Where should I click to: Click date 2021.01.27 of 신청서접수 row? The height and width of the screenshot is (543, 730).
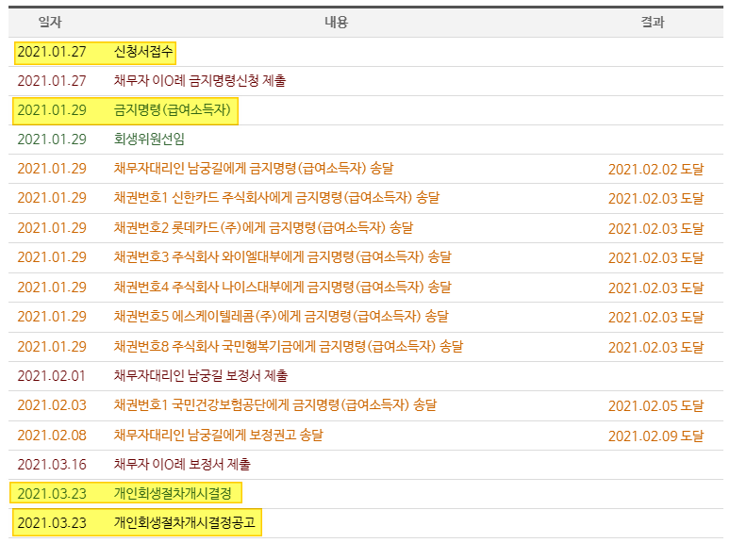pos(52,51)
